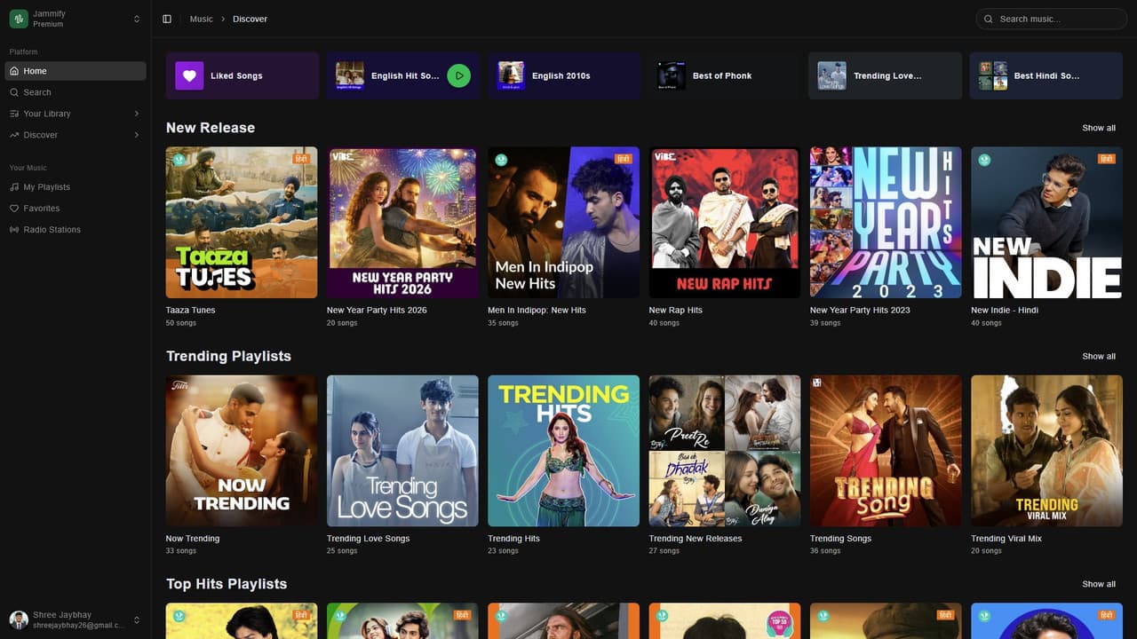Click the Favorites heart icon
Screen dimensions: 1137x639
coord(14,209)
